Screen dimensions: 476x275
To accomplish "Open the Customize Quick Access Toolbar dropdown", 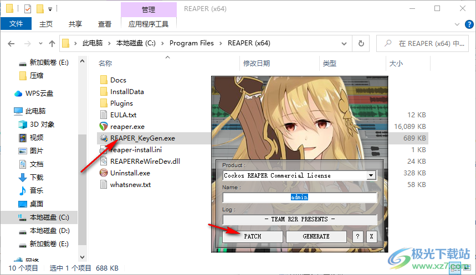I will 50,9.
